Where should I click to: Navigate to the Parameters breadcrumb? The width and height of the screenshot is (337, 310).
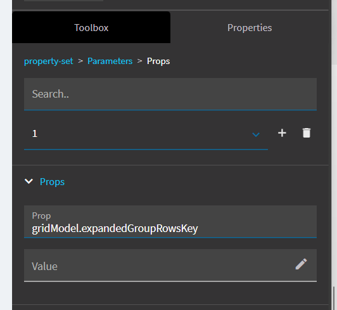click(110, 61)
